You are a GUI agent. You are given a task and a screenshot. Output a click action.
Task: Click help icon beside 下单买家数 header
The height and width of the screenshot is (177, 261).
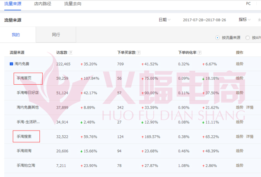pos(139,53)
